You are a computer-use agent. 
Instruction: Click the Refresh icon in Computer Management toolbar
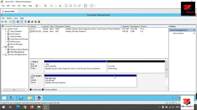tap(26, 22)
